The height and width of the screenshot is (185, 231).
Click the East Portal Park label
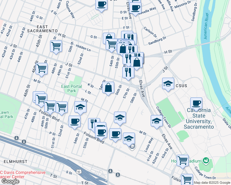point(72,88)
